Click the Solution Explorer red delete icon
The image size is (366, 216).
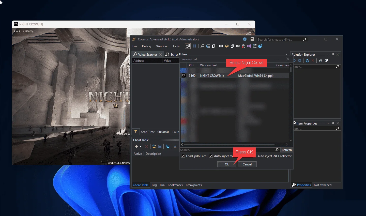click(313, 60)
